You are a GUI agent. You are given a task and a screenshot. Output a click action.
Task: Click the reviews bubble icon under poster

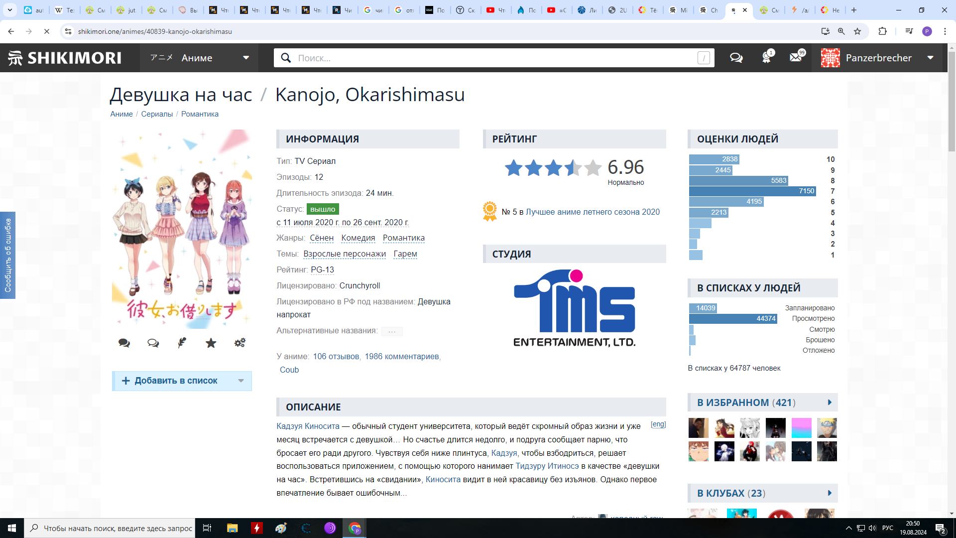pyautogui.click(x=153, y=343)
